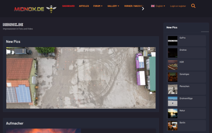Click the sidebar New Pics heading
The height and width of the screenshot is (133, 212).
(172, 27)
